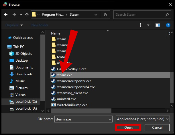Click the Cancel button
The image size is (175, 135).
(157, 128)
